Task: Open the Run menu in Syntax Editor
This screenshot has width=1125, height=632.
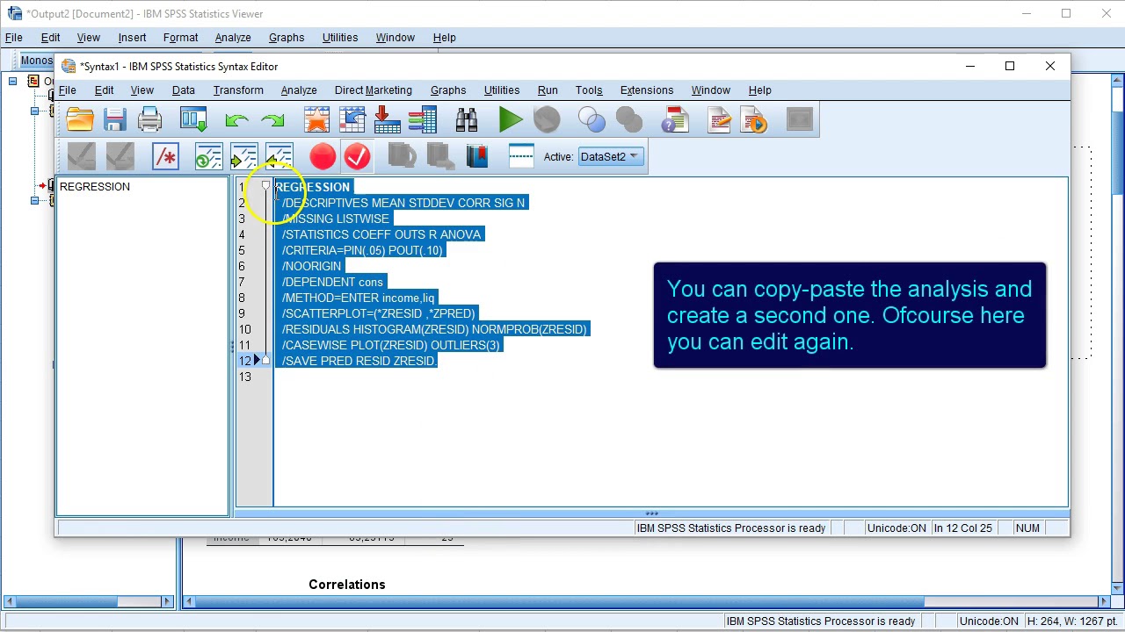Action: [x=548, y=90]
